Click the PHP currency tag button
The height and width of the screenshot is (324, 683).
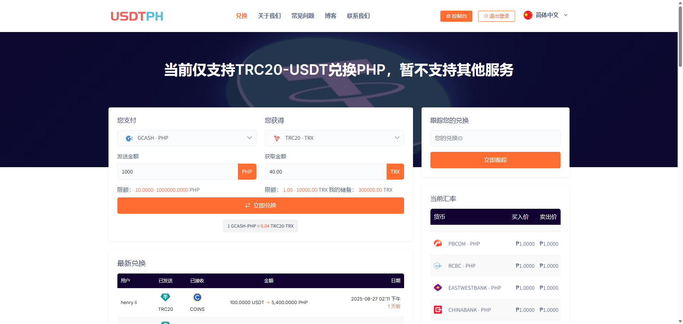(247, 172)
